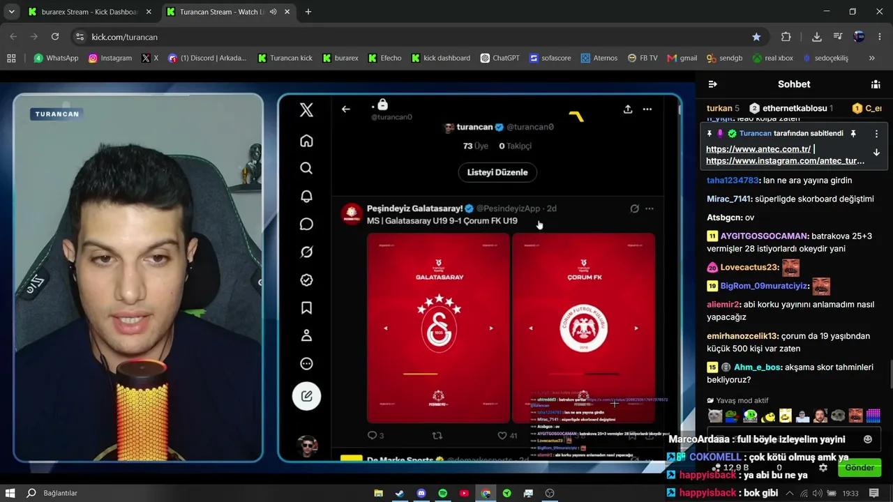
Task: Open three-dot menu on Peşindeyiz Galatasaray post
Action: click(650, 208)
